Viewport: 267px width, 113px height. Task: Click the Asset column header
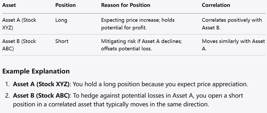[9, 5]
